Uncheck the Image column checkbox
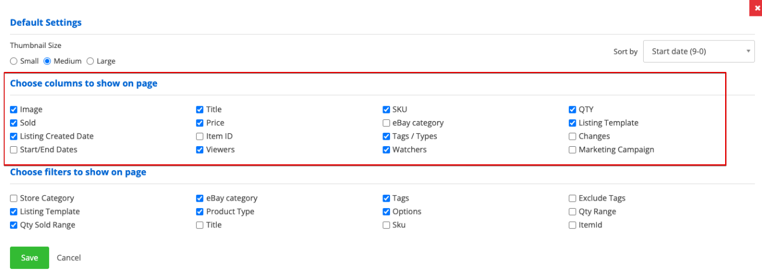The height and width of the screenshot is (276, 762). pyautogui.click(x=13, y=109)
